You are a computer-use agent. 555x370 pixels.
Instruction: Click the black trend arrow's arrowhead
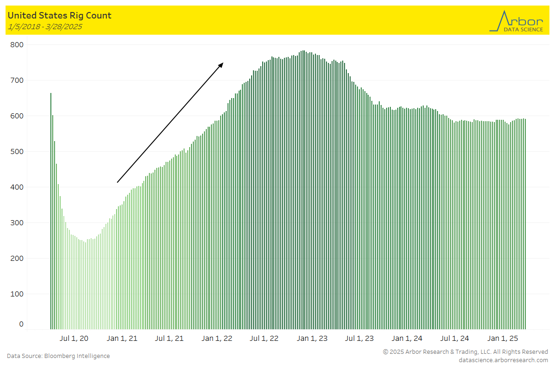point(221,65)
